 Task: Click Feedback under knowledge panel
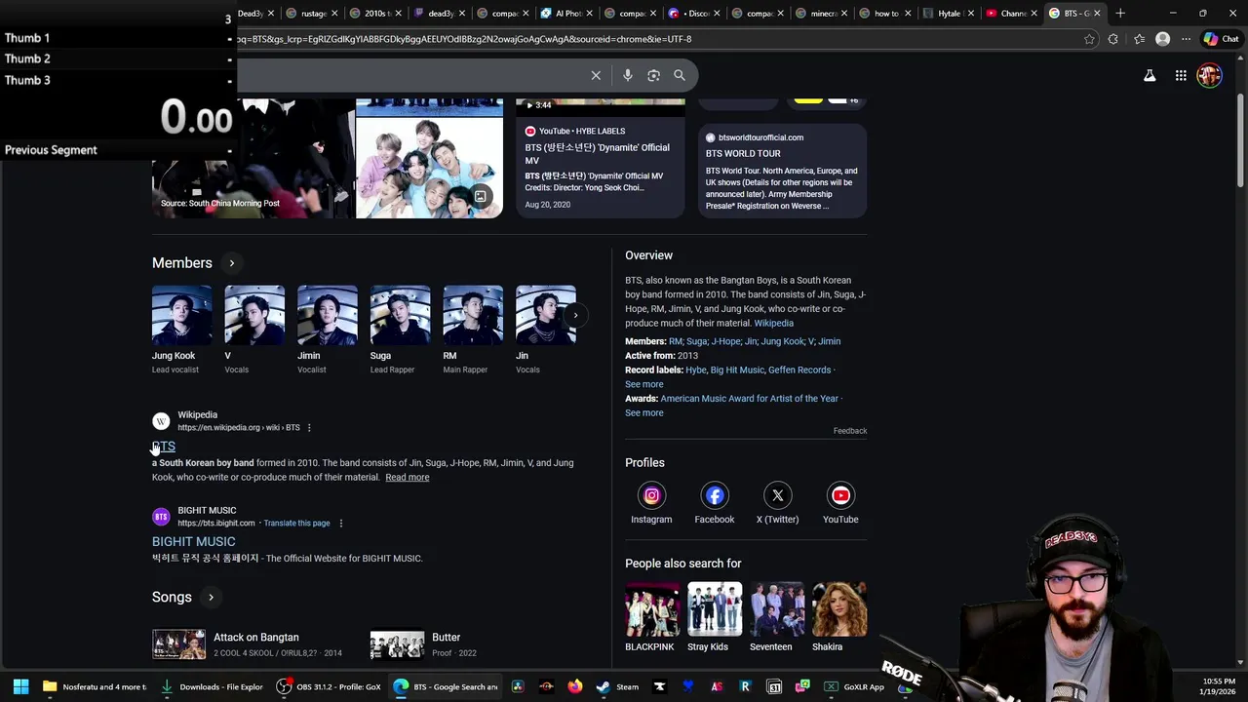pyautogui.click(x=849, y=431)
